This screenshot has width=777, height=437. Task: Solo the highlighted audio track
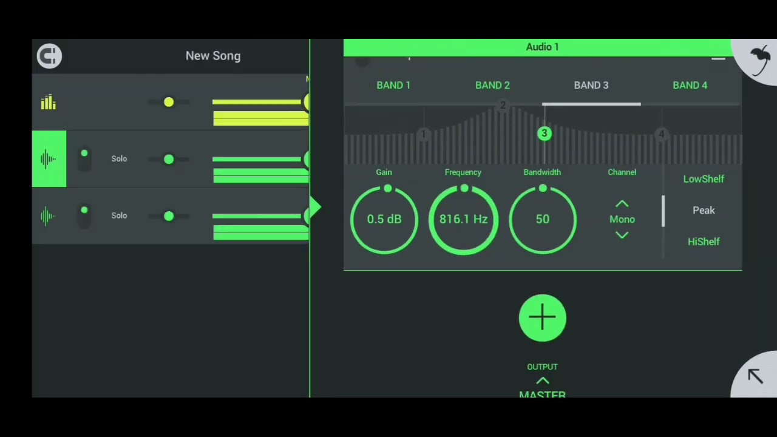[x=119, y=159]
